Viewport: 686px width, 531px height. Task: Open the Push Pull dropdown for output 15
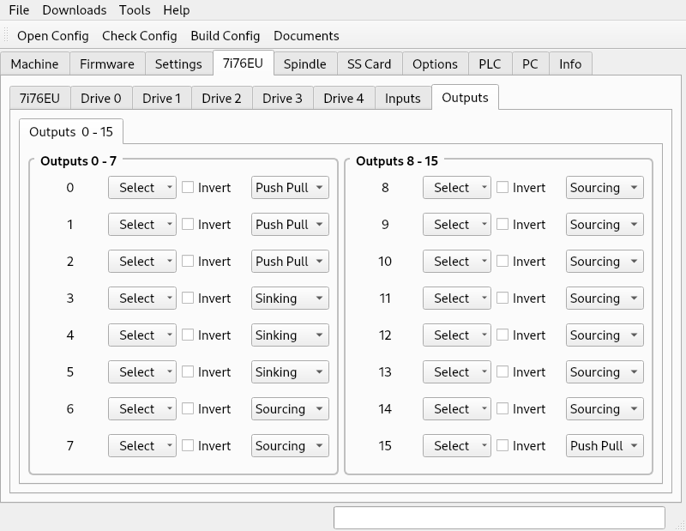tap(605, 446)
